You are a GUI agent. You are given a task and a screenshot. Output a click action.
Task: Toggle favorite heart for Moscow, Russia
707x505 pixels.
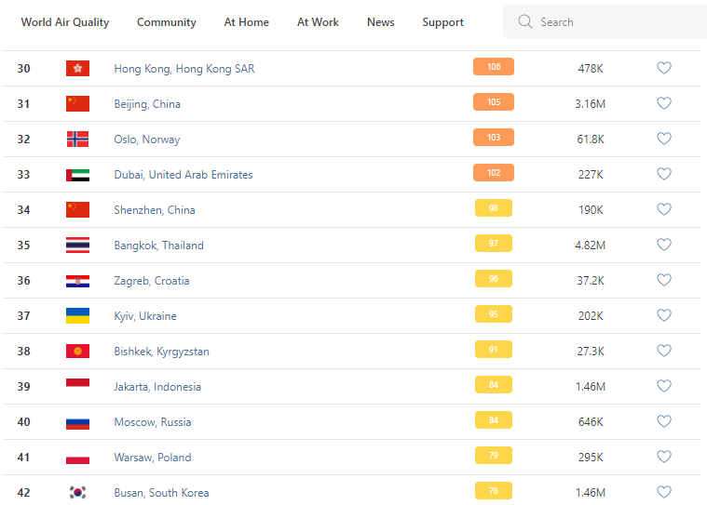tap(664, 421)
